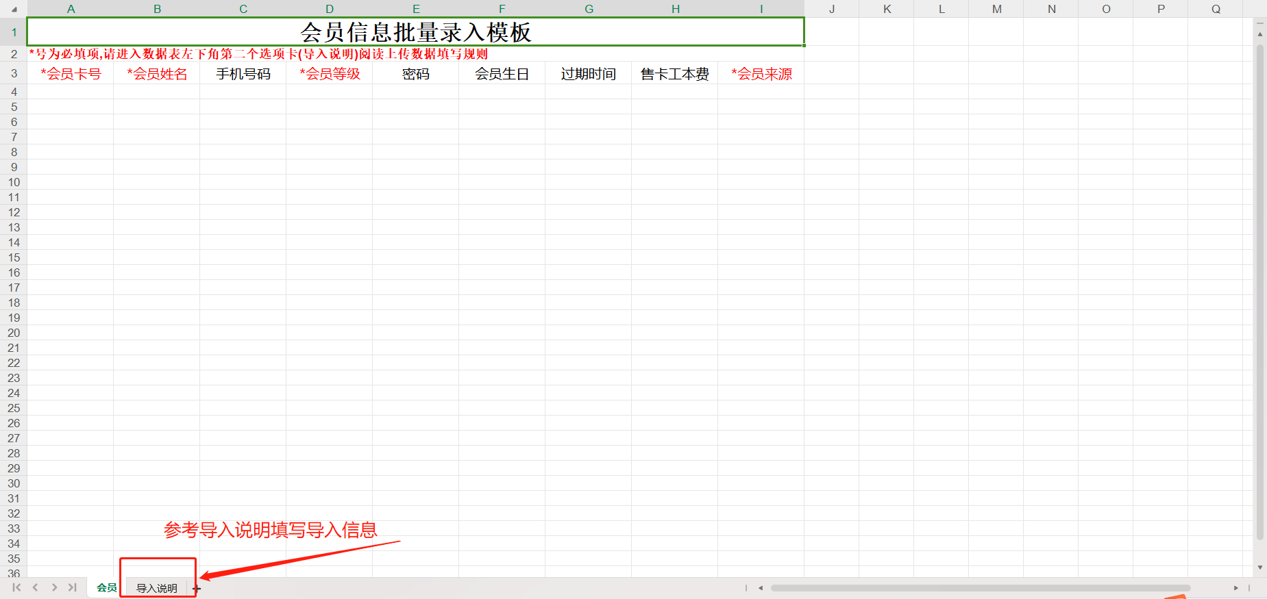Select the 手机号码 header cell
The height and width of the screenshot is (599, 1267).
tap(243, 74)
